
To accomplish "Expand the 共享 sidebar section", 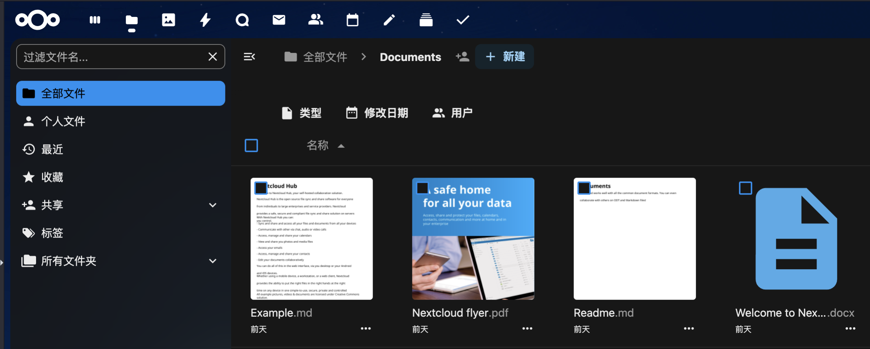I will [212, 205].
